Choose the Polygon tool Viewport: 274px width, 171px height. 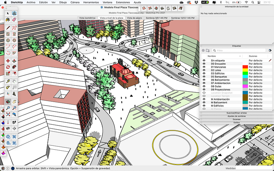click(14, 40)
